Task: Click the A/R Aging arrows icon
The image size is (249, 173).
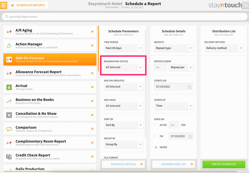Action: tap(9, 32)
